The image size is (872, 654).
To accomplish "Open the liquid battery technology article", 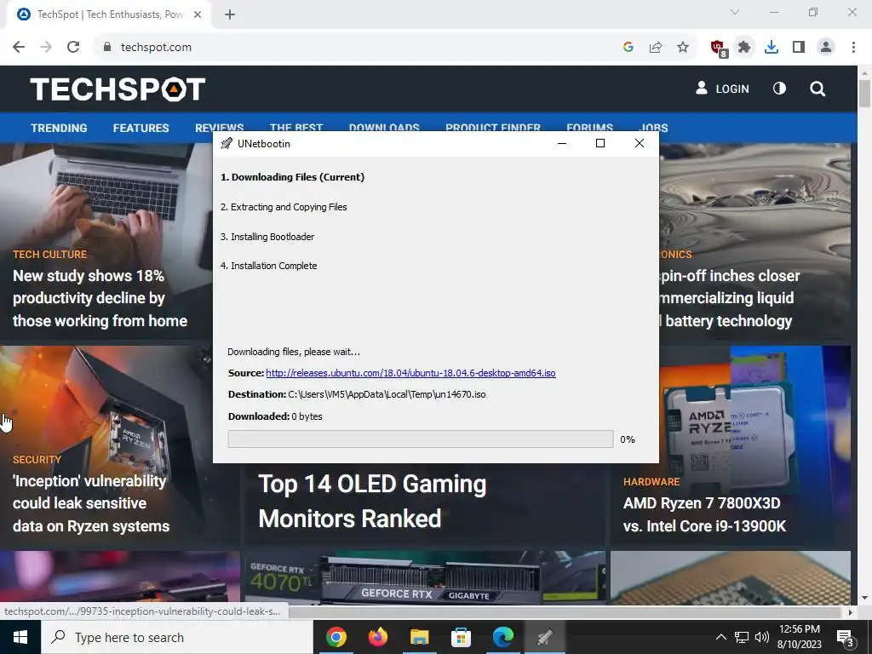I will 729,298.
